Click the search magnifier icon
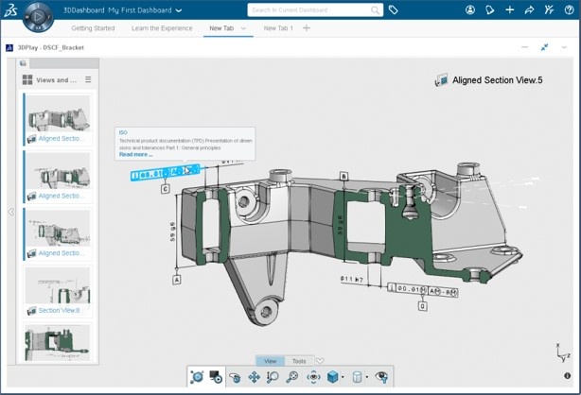The width and height of the screenshot is (581, 395). tap(375, 10)
